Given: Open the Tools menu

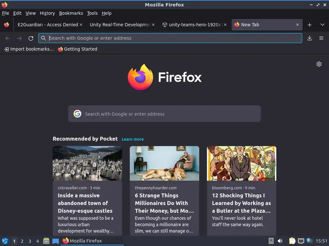Looking at the screenshot, I should pyautogui.click(x=92, y=13).
